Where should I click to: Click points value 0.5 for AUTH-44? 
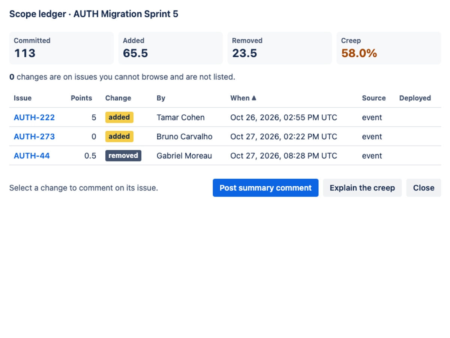click(x=90, y=156)
